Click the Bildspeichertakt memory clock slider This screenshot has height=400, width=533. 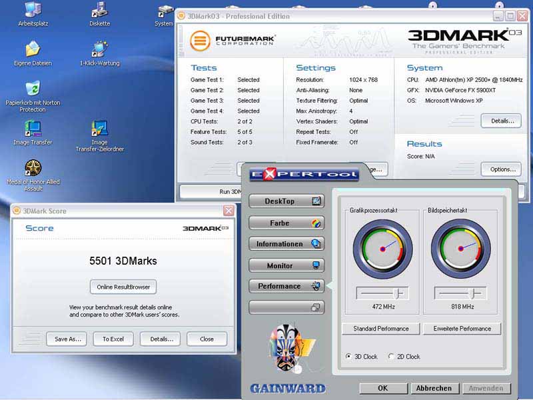coord(460,293)
